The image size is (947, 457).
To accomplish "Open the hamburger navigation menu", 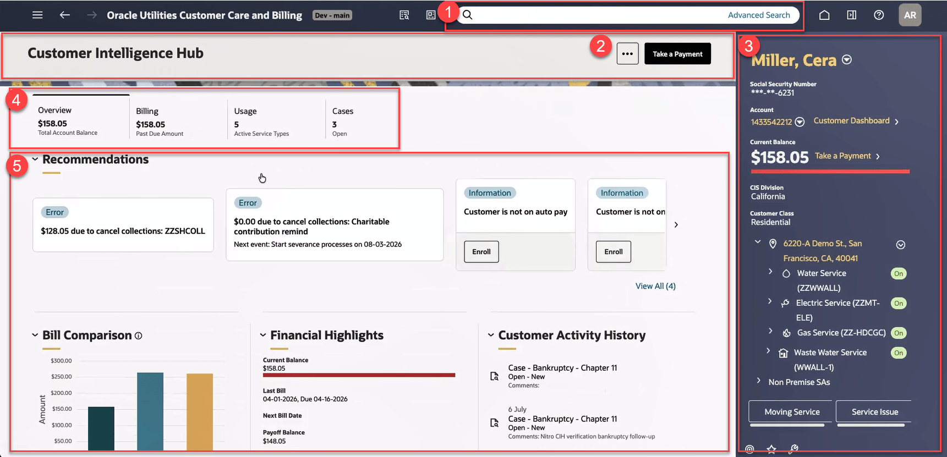I will (37, 15).
